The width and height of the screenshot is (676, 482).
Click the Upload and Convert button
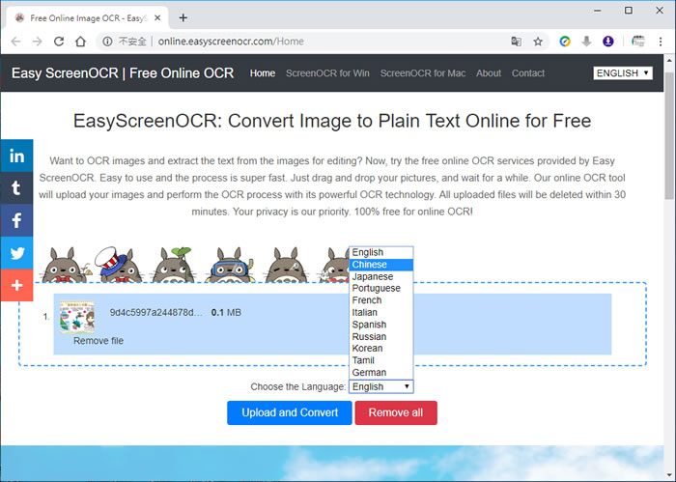tap(290, 412)
